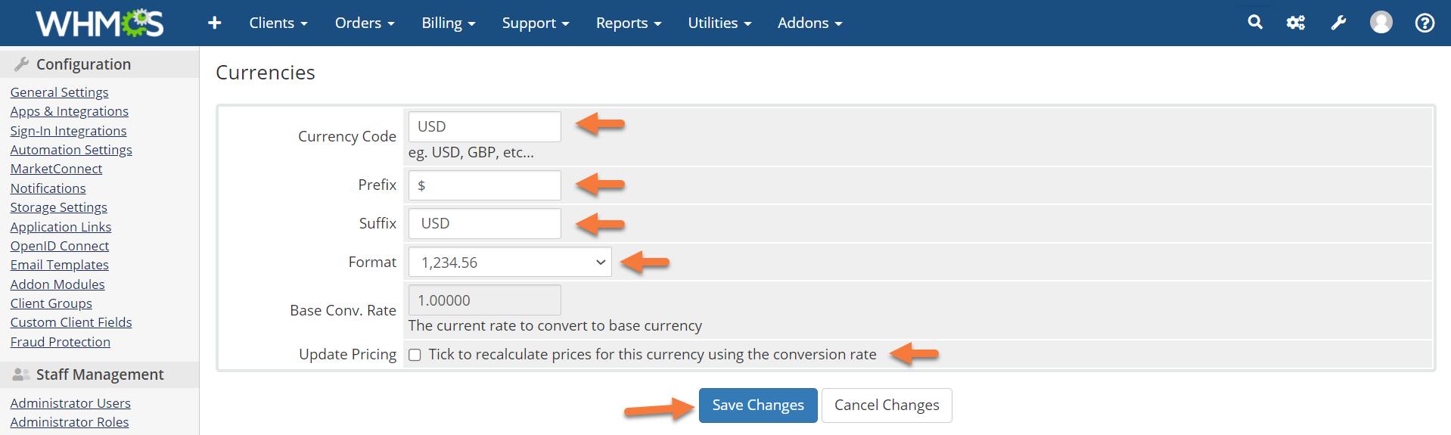This screenshot has height=435, width=1451.
Task: Click into the Currency Code field
Action: (x=484, y=126)
